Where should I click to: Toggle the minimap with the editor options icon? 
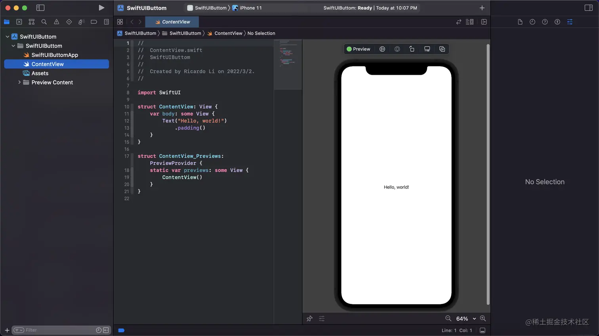(x=469, y=22)
